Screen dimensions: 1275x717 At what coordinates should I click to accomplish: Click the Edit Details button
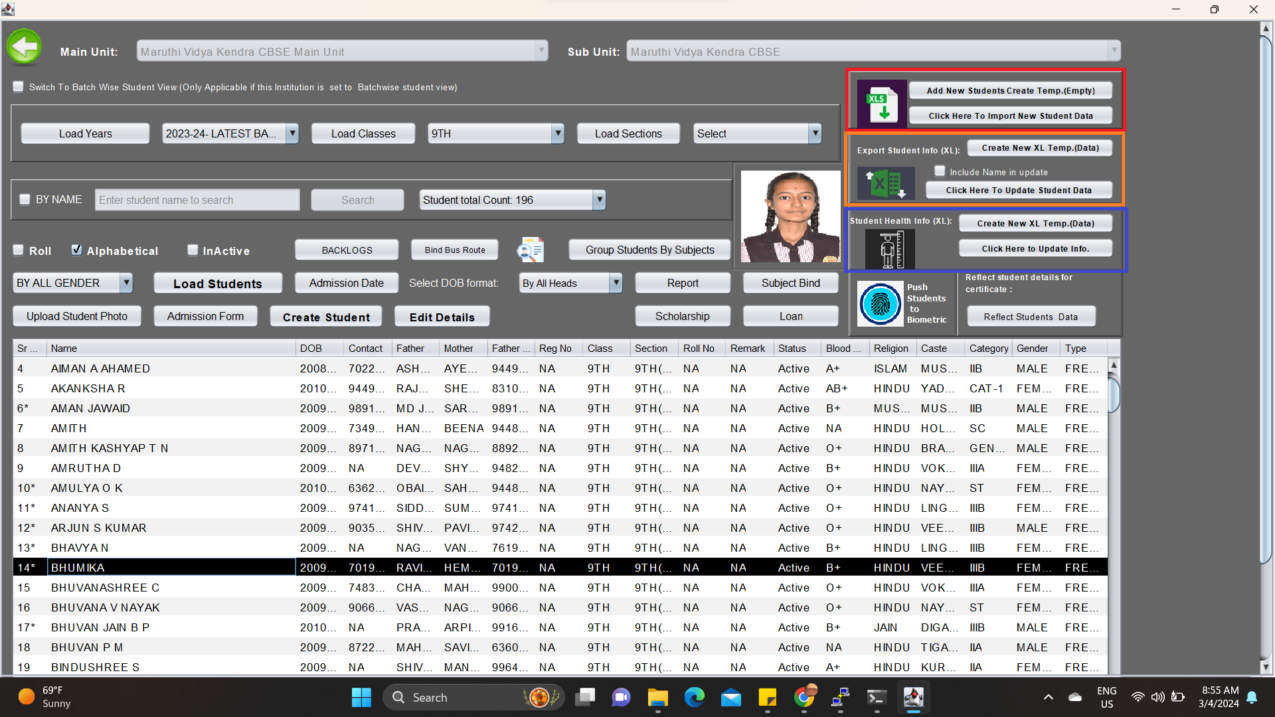tap(442, 317)
